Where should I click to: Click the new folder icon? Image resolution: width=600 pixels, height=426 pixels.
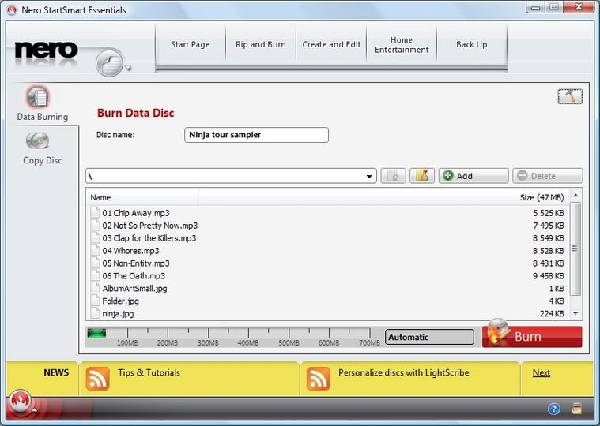[422, 176]
